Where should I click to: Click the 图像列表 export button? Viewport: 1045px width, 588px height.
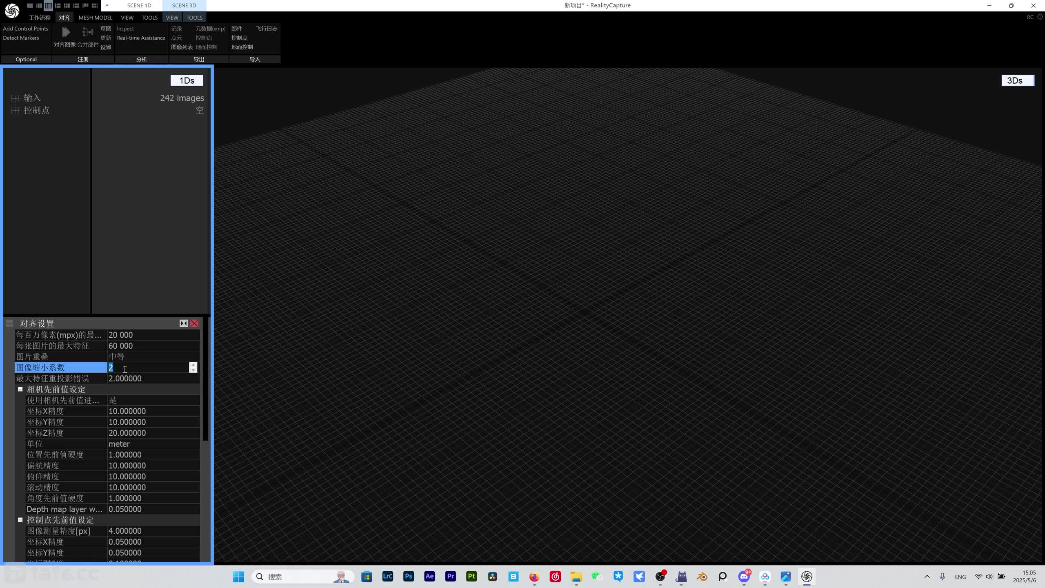coord(182,47)
